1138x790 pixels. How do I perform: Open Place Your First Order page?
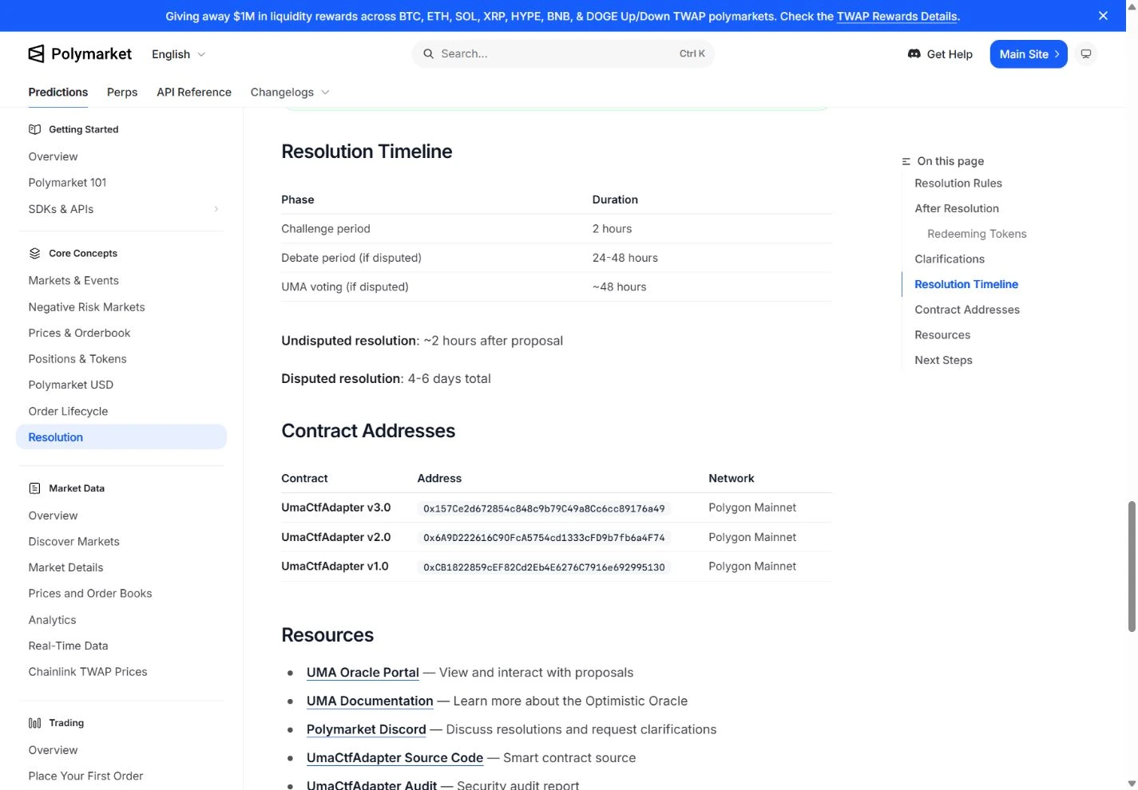86,776
